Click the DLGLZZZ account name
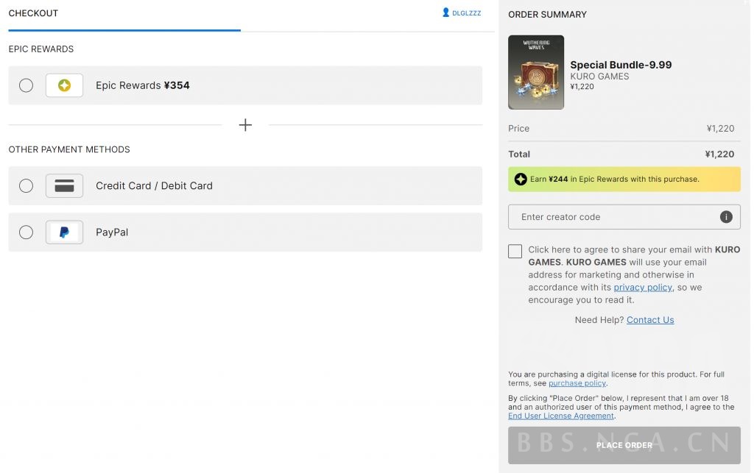The image size is (754, 473). (466, 13)
